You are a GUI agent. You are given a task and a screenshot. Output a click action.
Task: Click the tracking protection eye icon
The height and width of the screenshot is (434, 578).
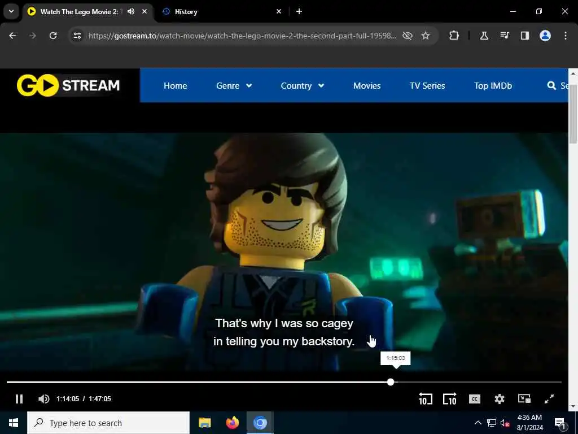click(408, 36)
